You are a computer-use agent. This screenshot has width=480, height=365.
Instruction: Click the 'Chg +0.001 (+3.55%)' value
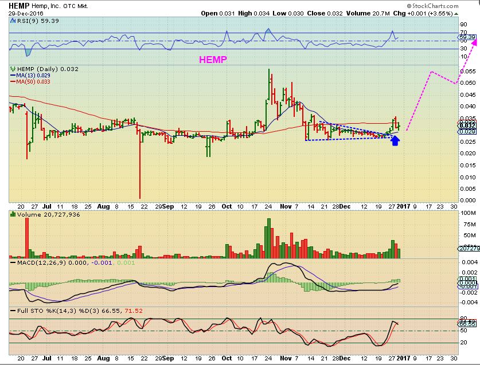click(x=423, y=13)
